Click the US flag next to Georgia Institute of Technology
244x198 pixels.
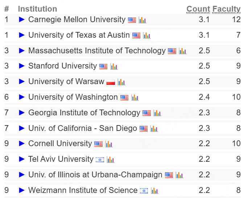click(x=146, y=113)
